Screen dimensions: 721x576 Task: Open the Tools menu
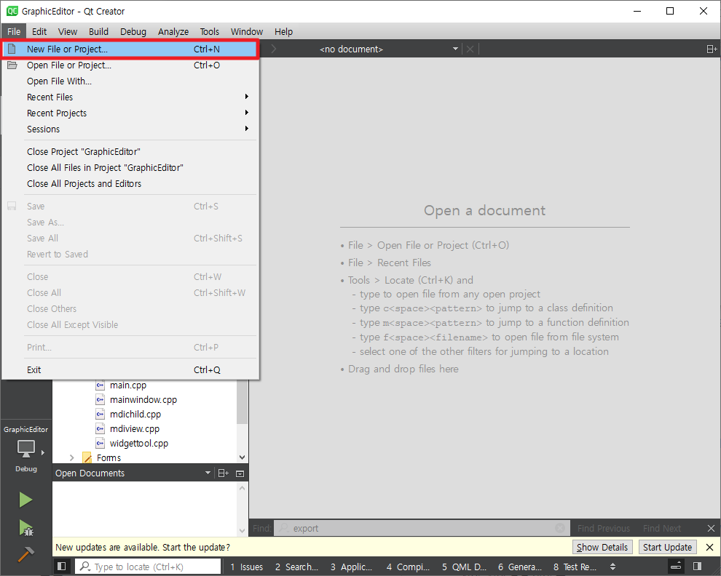209,32
